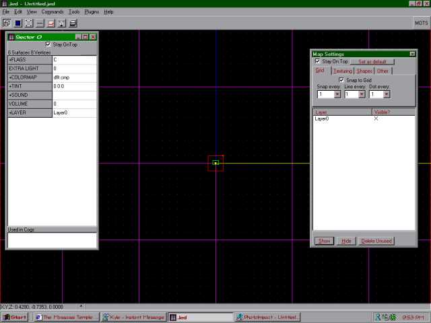431x323 pixels.
Task: Switch to the Grid tab
Action: [x=321, y=70]
